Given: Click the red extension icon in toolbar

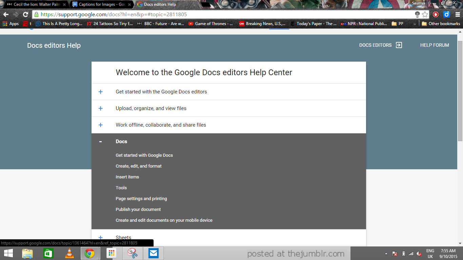Looking at the screenshot, I should [436, 15].
